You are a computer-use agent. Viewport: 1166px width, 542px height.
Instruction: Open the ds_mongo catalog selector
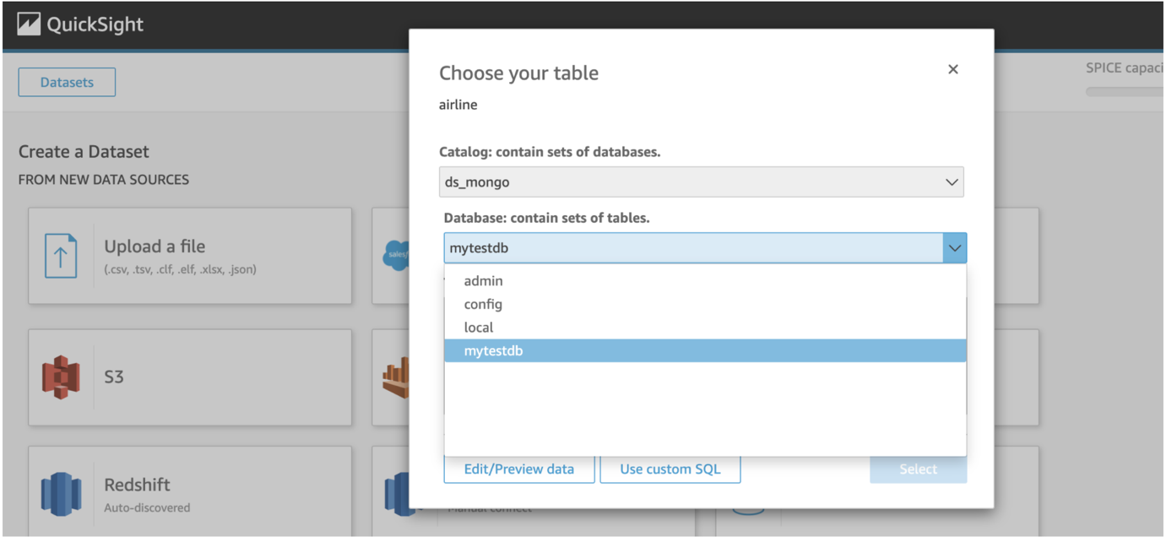coord(701,182)
